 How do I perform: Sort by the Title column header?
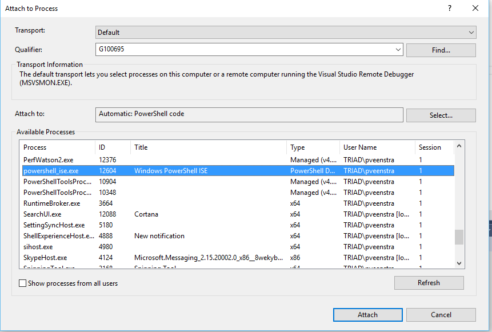click(x=209, y=147)
